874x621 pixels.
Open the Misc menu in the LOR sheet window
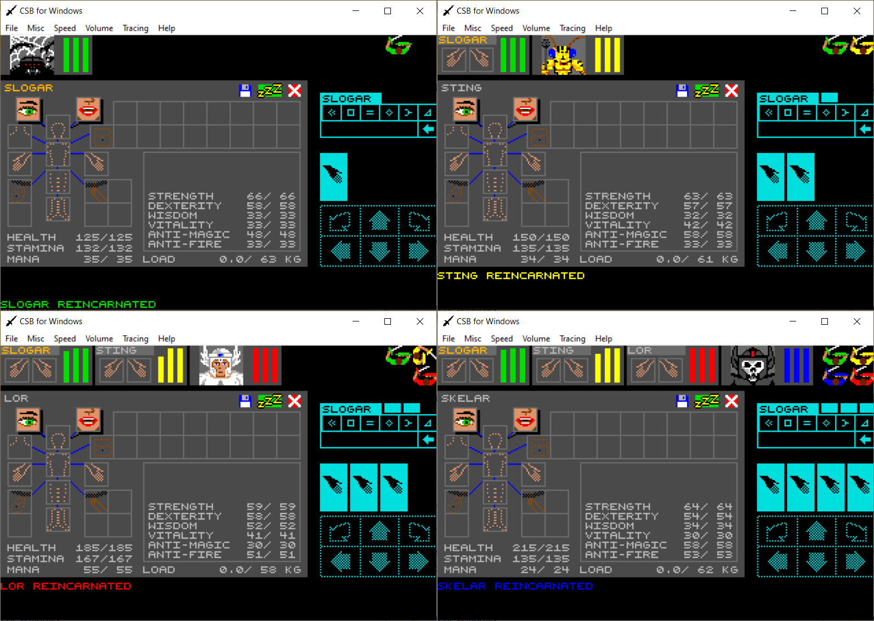click(36, 338)
